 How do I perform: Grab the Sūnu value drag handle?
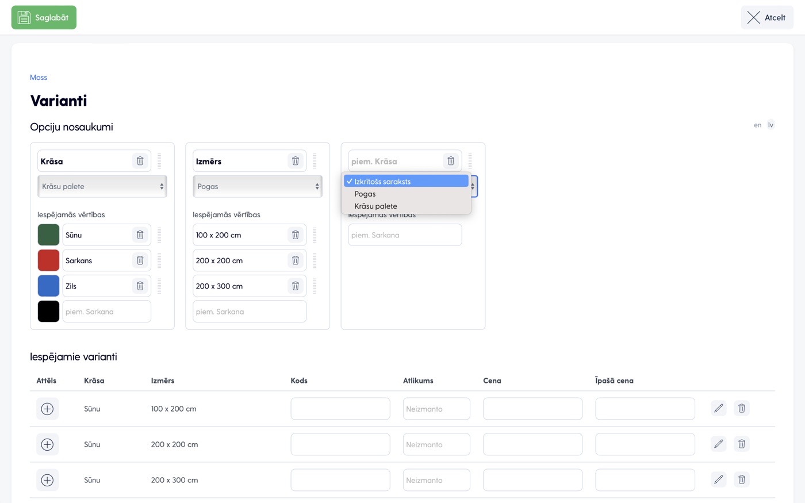coord(159,235)
